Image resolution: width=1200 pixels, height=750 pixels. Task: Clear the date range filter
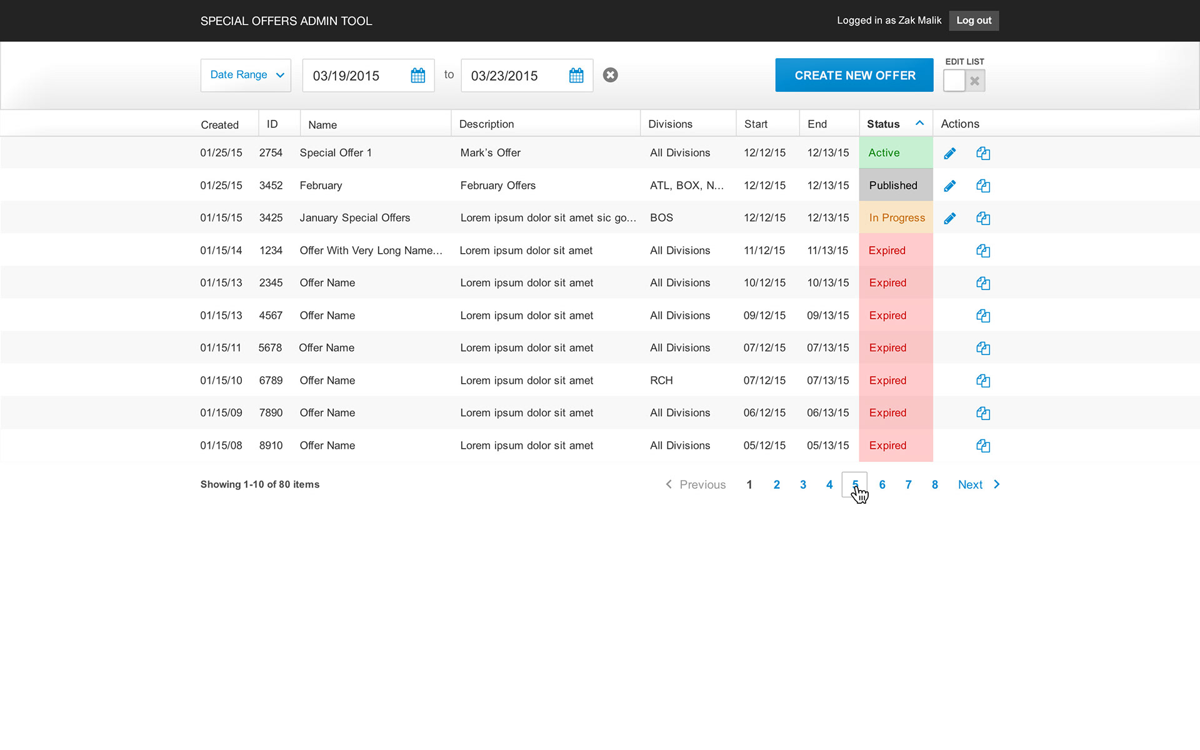tap(610, 75)
